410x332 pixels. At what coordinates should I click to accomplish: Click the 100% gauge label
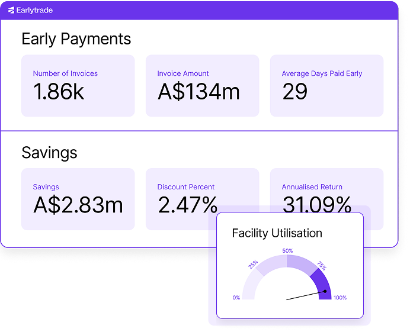339,298
